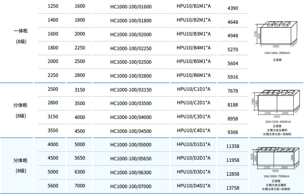Click weight value 4390
Viewport: 304px width, 194px height.
pyautogui.click(x=233, y=8)
